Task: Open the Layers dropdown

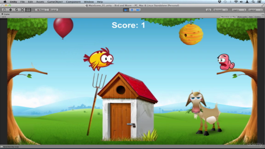Action: [x=238, y=10]
